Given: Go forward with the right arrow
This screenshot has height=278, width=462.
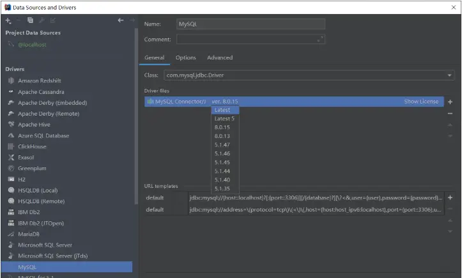Looking at the screenshot, I should point(132,20).
